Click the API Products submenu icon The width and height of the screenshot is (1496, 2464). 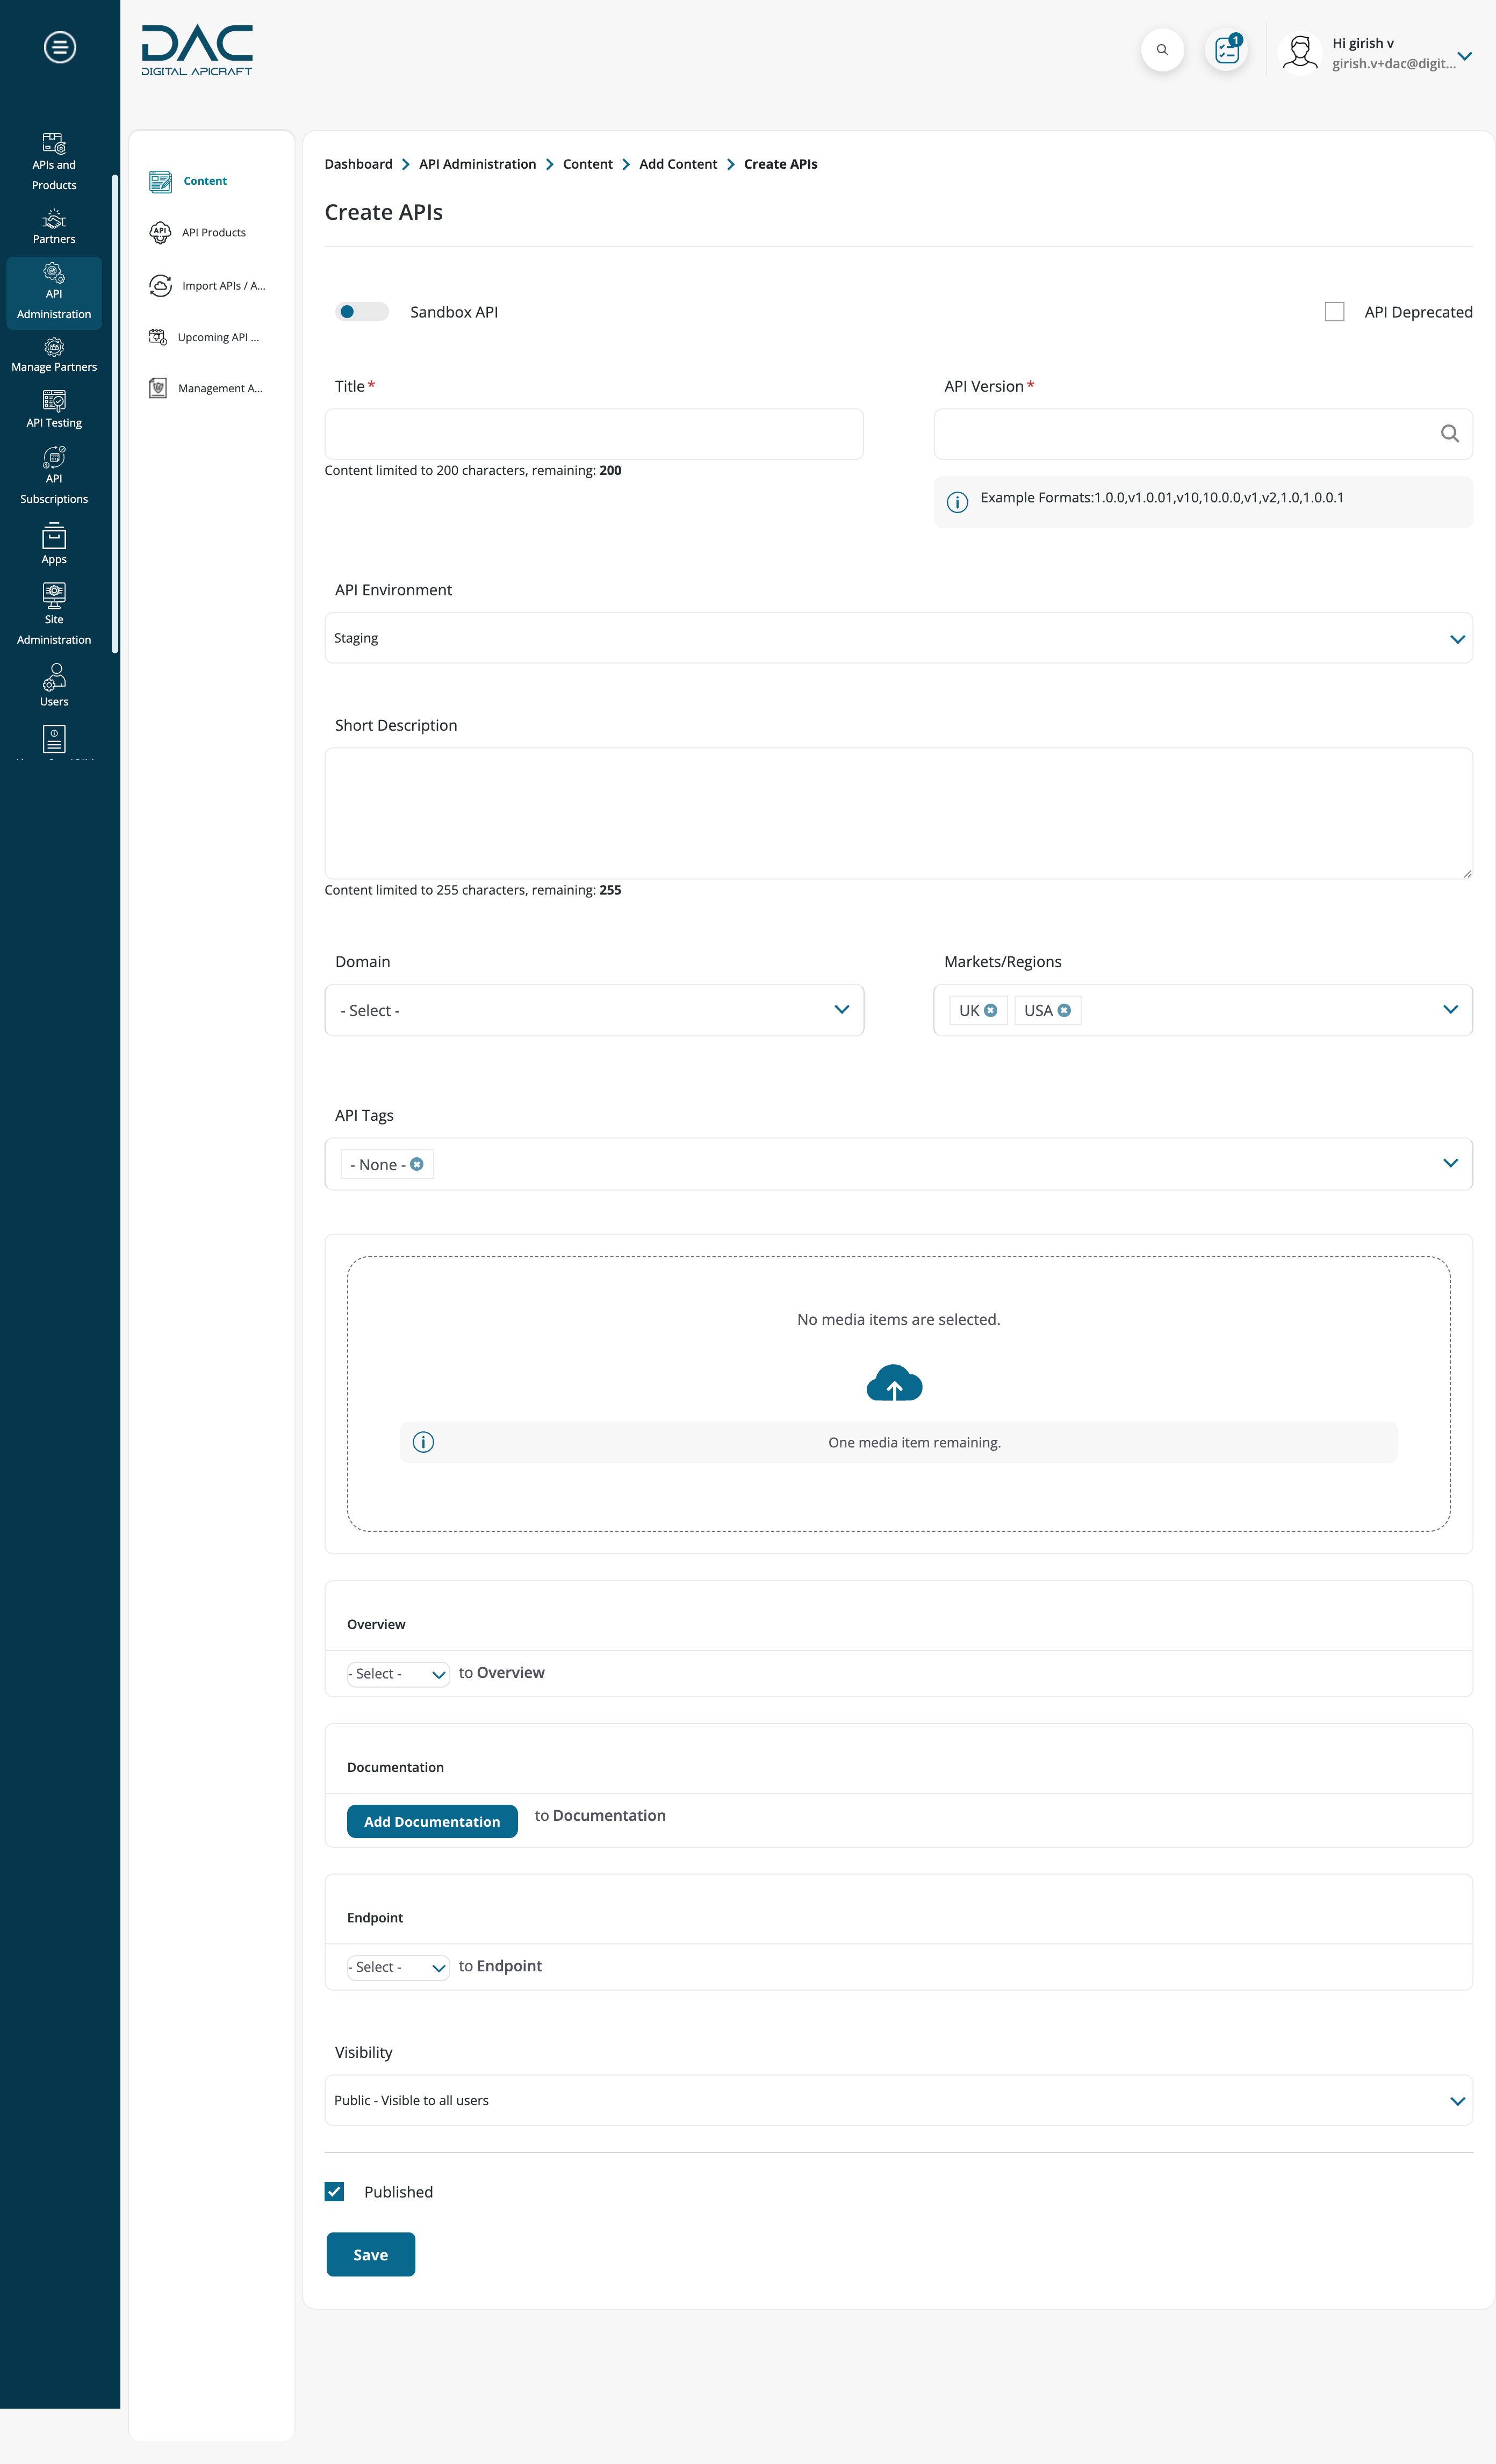point(160,233)
